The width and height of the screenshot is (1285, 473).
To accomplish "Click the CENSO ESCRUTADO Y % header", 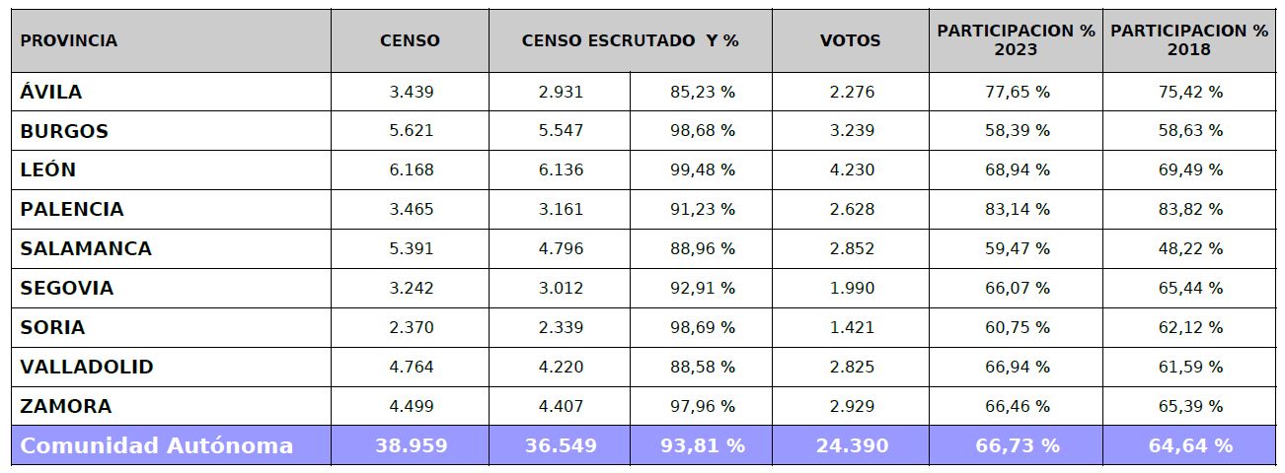I will click(630, 40).
